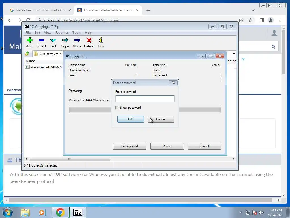The image size is (290, 218).
Task: Click the Malavida user account icon
Action: pos(274,33)
